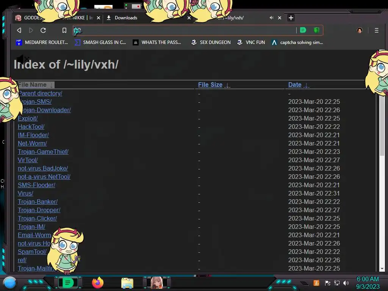388x291 pixels.
Task: Open the flag Action Center tray icon
Action: click(x=328, y=283)
